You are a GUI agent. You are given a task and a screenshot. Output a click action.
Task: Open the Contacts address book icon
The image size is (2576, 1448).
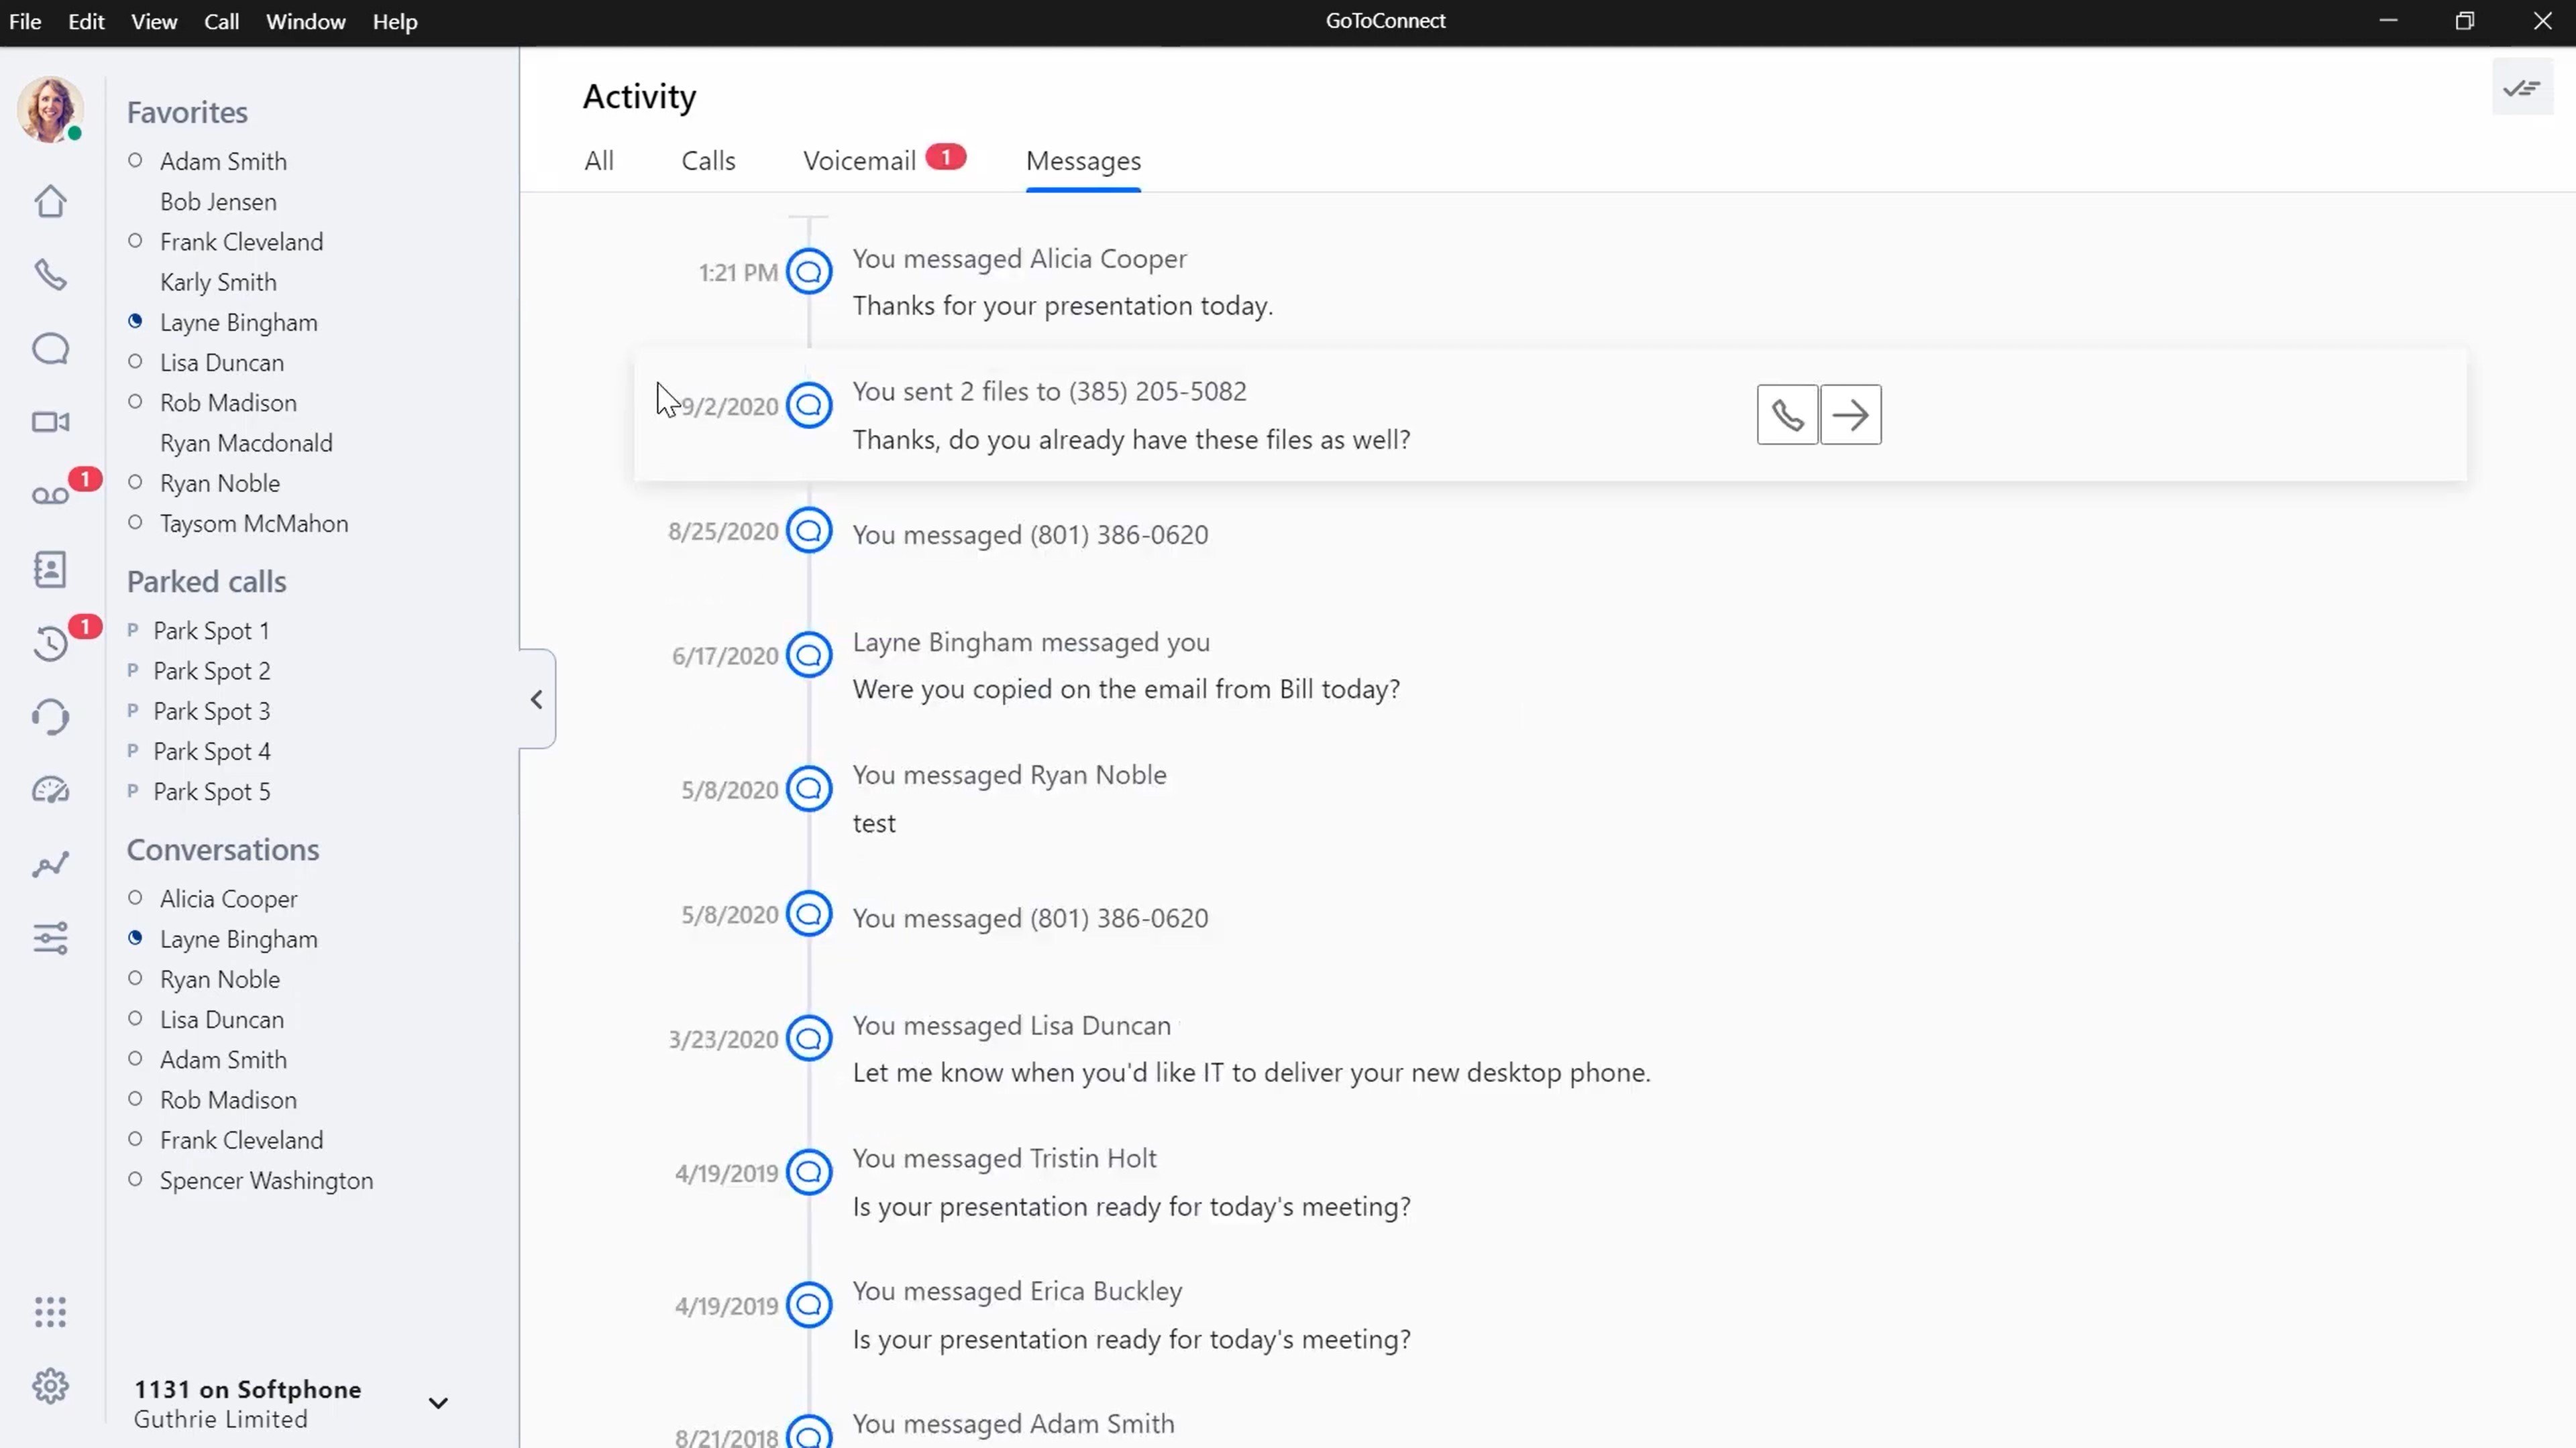[x=50, y=568]
